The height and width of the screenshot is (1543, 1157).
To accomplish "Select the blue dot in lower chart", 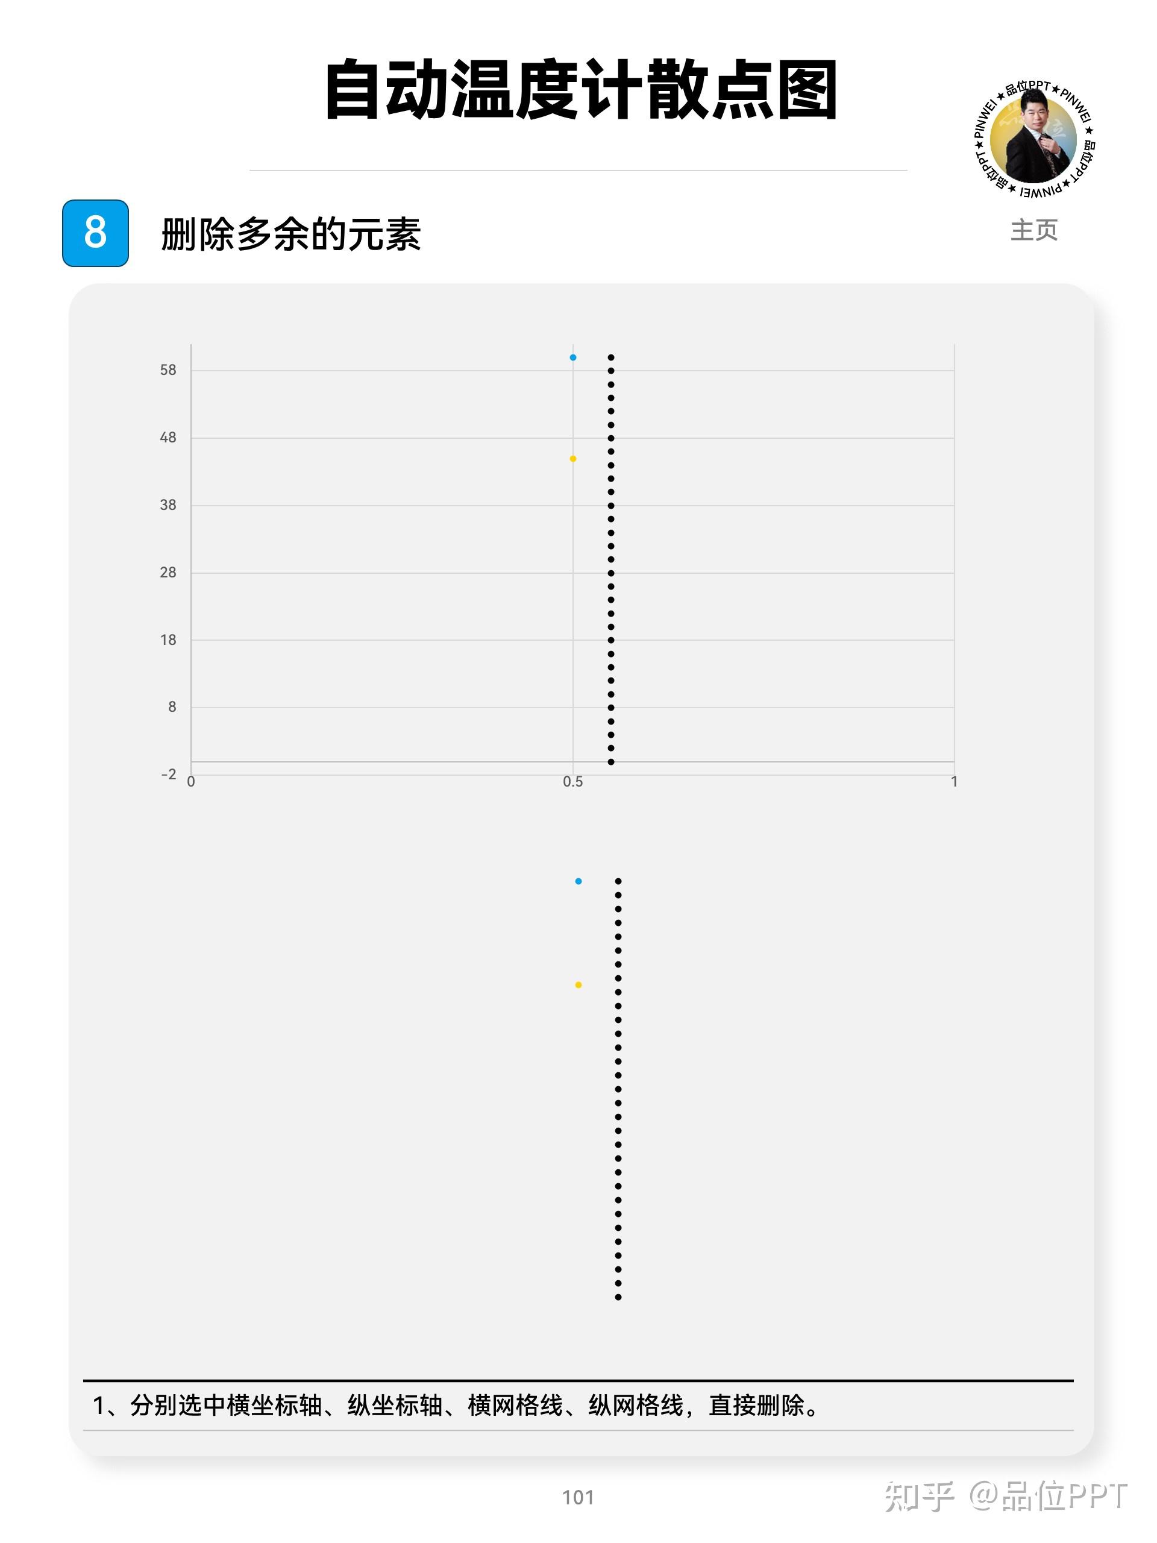I will tap(578, 881).
